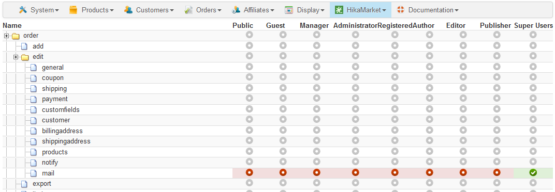Open the Products menu
The width and height of the screenshot is (555, 192).
tap(92, 10)
